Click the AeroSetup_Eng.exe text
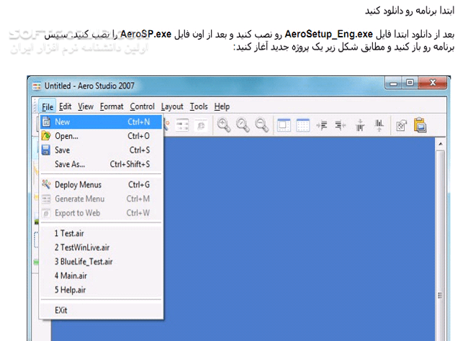This screenshot has height=341, width=468. [328, 34]
